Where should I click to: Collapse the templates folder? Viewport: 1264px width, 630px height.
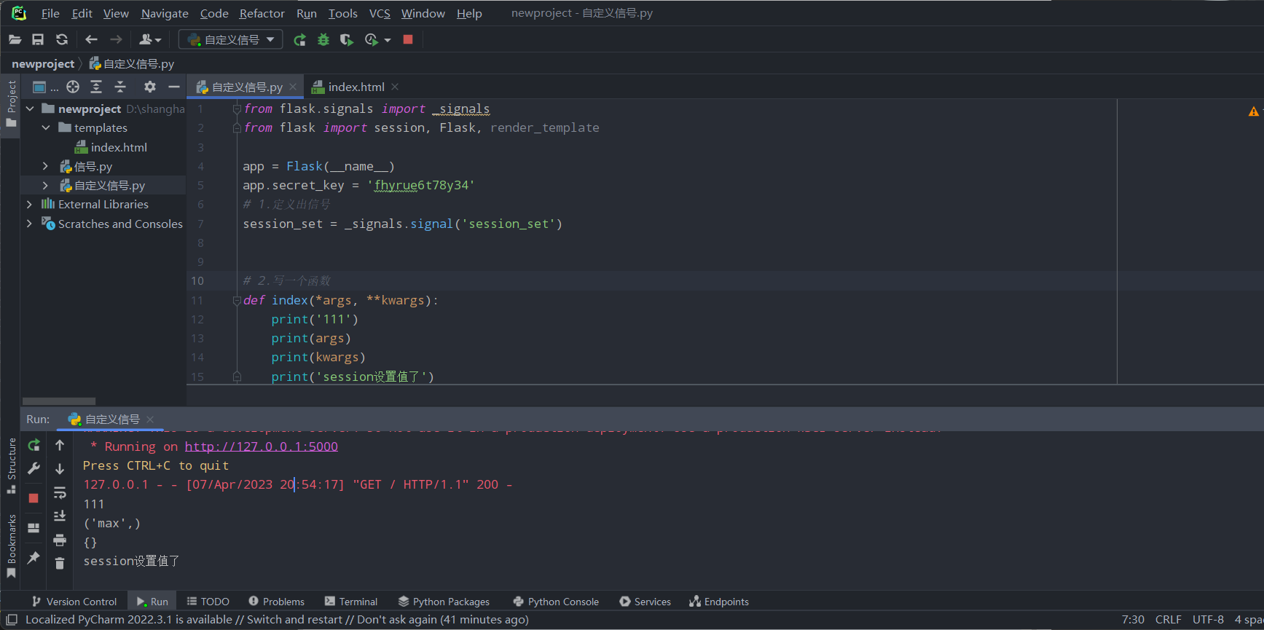(46, 127)
